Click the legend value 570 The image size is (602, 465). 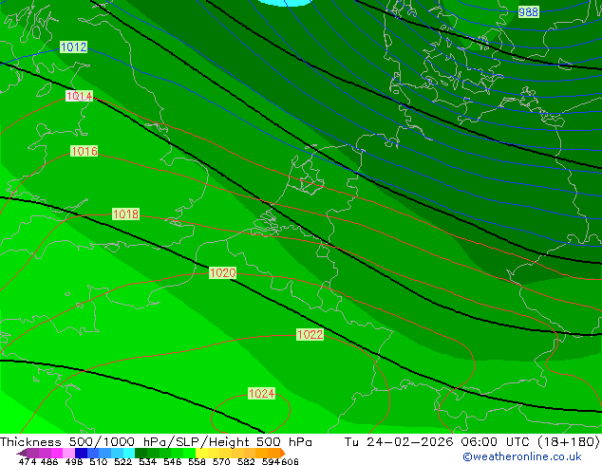click(x=221, y=461)
